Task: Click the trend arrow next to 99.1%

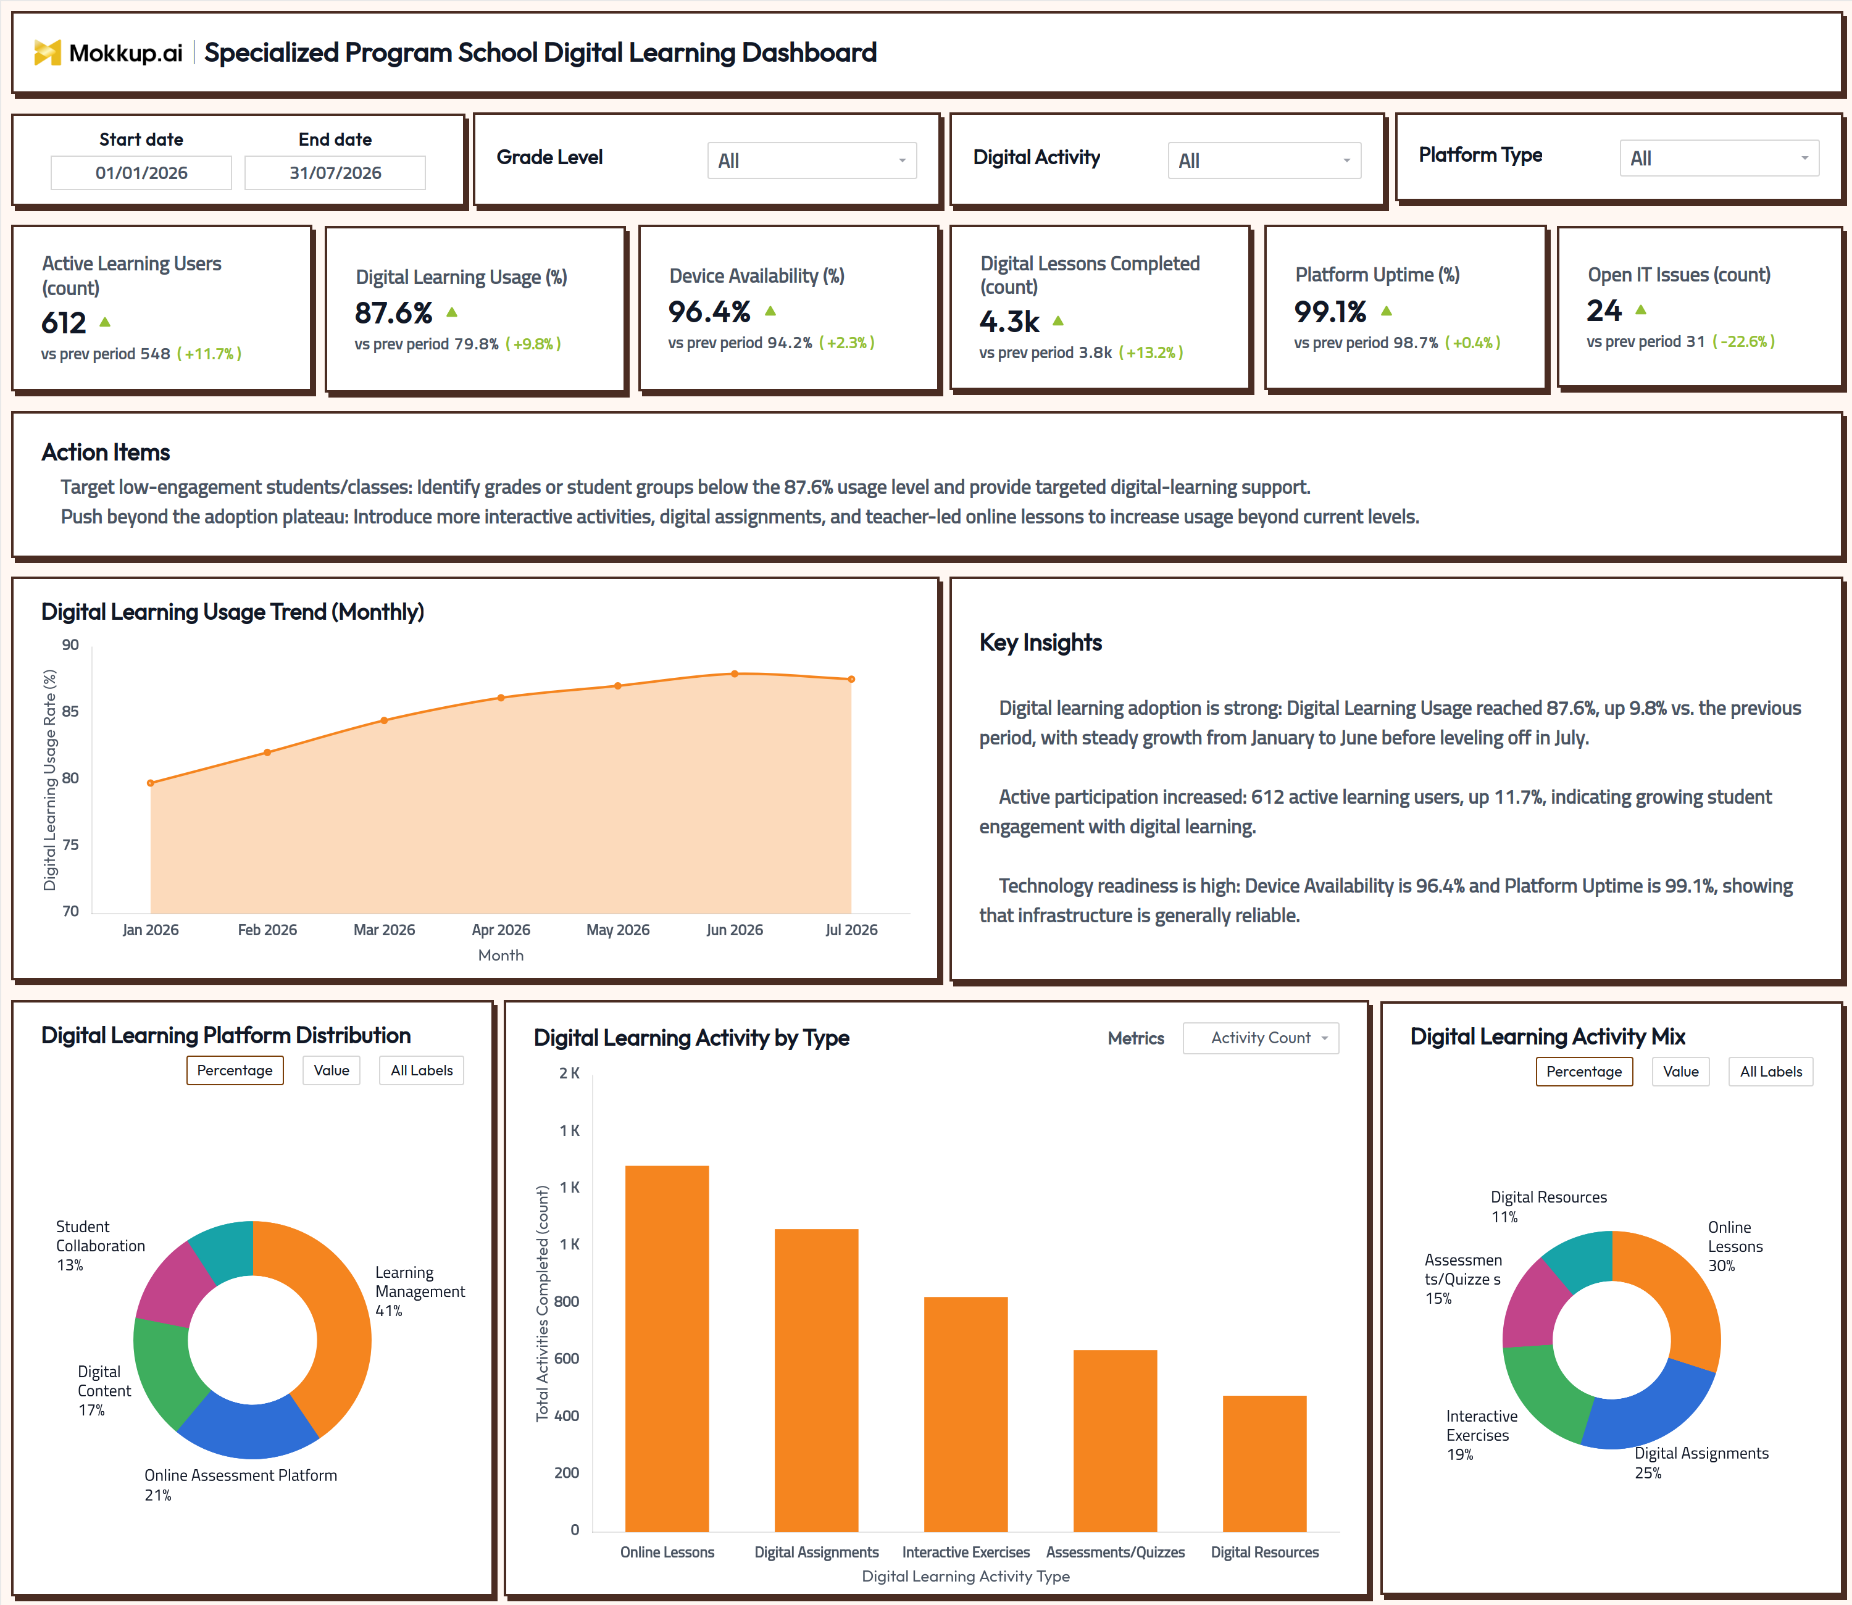Action: pyautogui.click(x=1387, y=311)
